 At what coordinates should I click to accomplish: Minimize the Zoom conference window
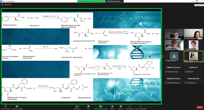(x=192, y=1)
